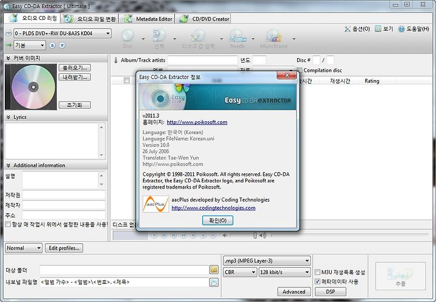This screenshot has height=302, width=436.
Task: Open the CBR mode dropdown
Action: pyautogui.click(x=240, y=272)
